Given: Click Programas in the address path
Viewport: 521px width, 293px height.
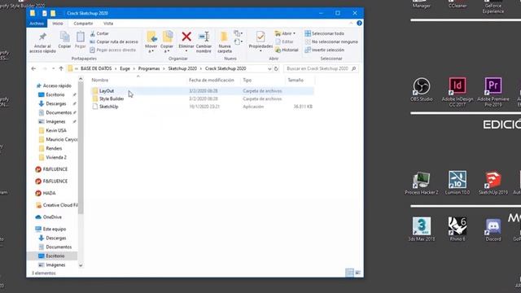Looking at the screenshot, I should [x=149, y=68].
